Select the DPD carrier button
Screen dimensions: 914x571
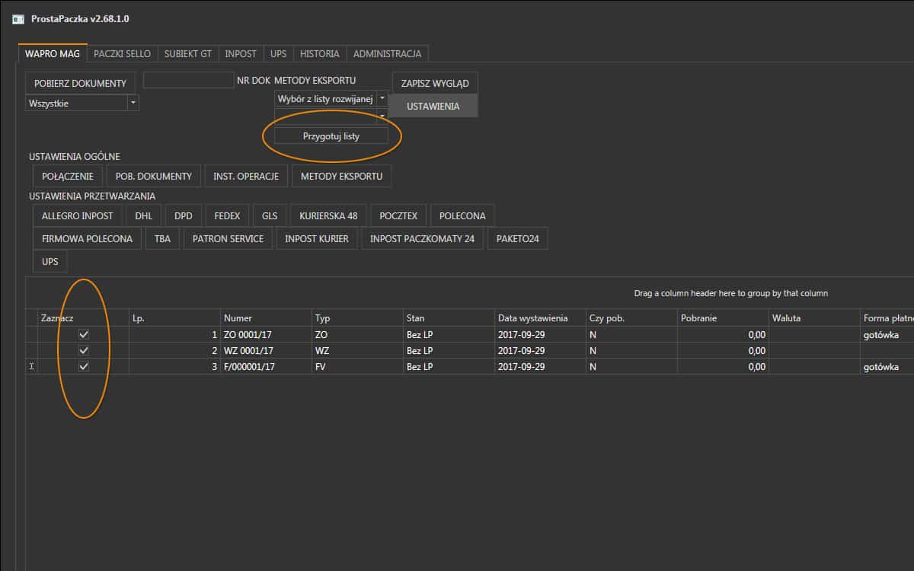pos(184,216)
